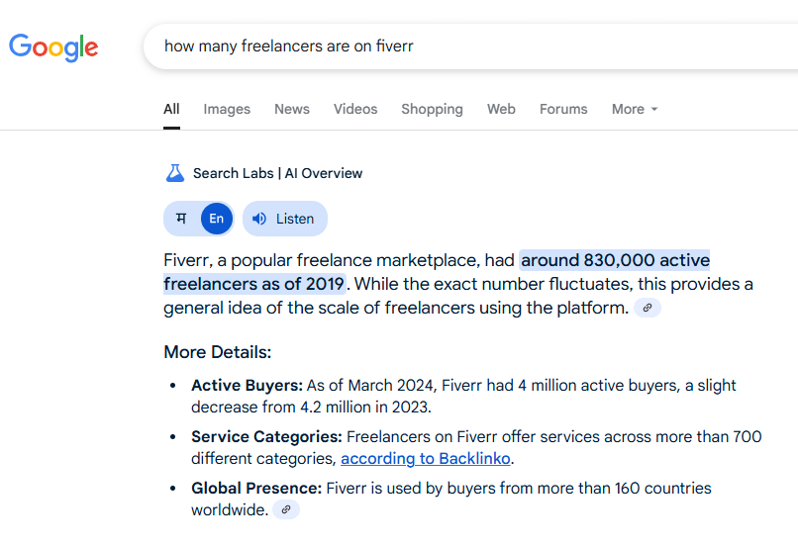Switch to the News tab
The image size is (798, 546).
(x=292, y=109)
